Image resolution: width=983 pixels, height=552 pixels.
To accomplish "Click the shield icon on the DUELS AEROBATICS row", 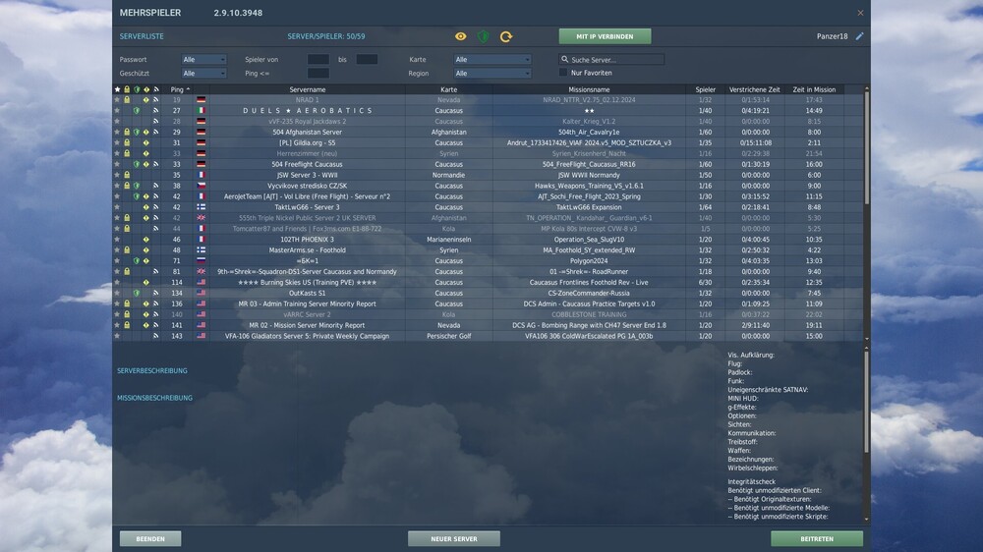I will click(137, 110).
